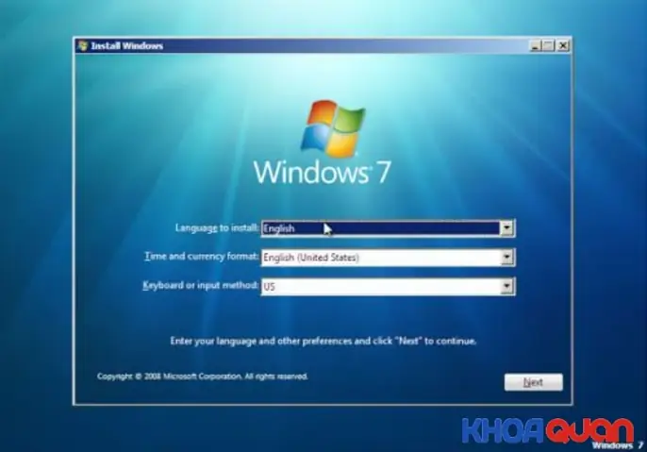Open the Language to install dropdown arrow
This screenshot has height=452, width=647.
click(506, 227)
